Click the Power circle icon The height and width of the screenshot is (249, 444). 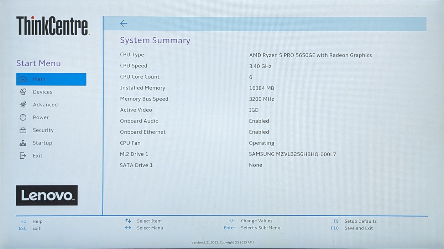(23, 117)
